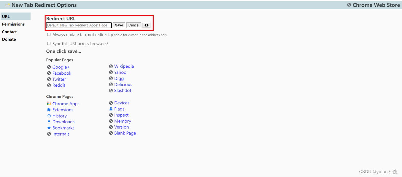Click the Popular Pages heading
Viewport: 402px width, 177px height.
(59, 60)
